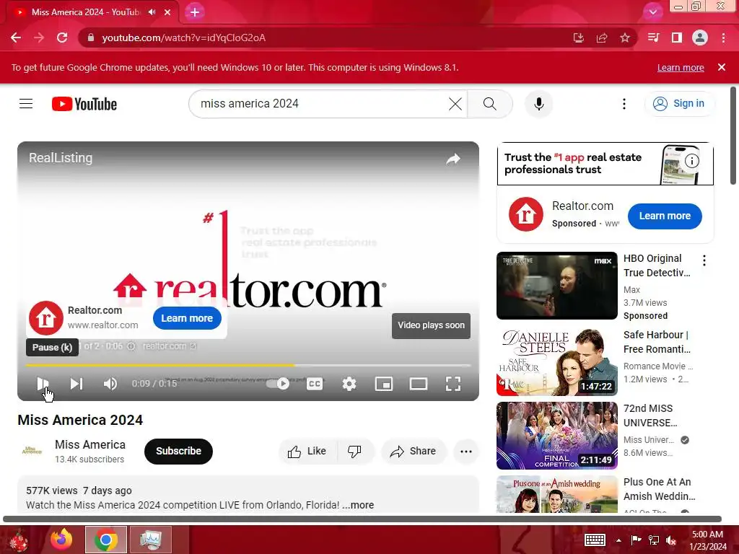Open Firefox from the taskbar
Image resolution: width=739 pixels, height=554 pixels.
62,540
